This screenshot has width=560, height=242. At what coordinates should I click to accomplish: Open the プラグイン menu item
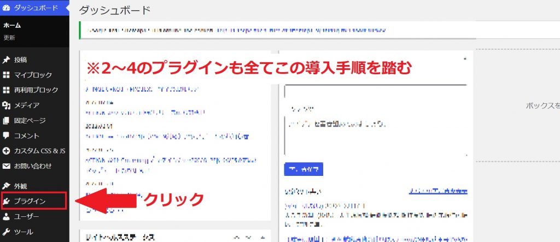[34, 201]
